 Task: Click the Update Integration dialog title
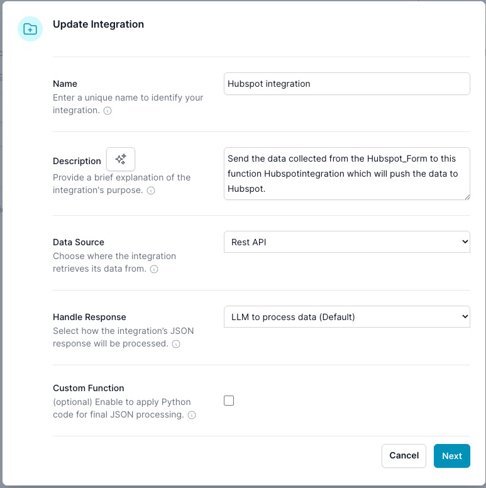coord(98,25)
